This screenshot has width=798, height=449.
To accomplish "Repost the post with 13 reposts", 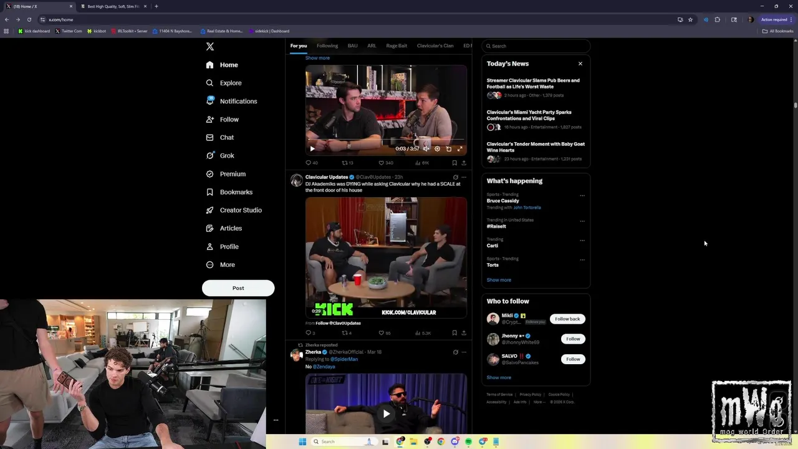I will click(347, 163).
